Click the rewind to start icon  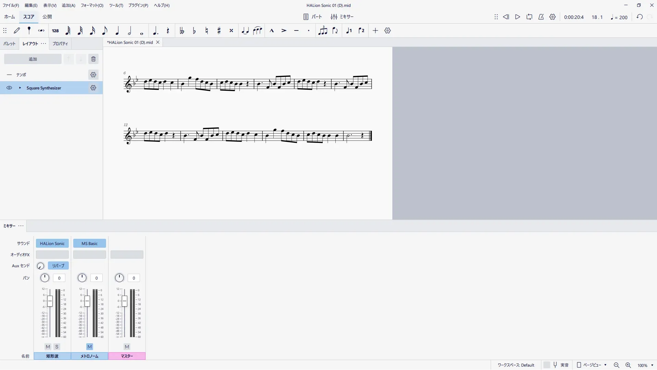pyautogui.click(x=506, y=17)
